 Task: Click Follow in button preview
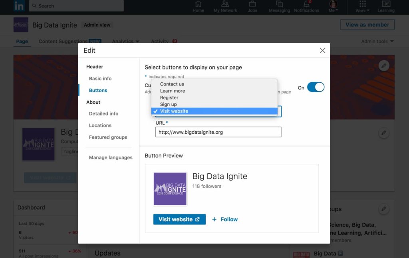pyautogui.click(x=225, y=219)
